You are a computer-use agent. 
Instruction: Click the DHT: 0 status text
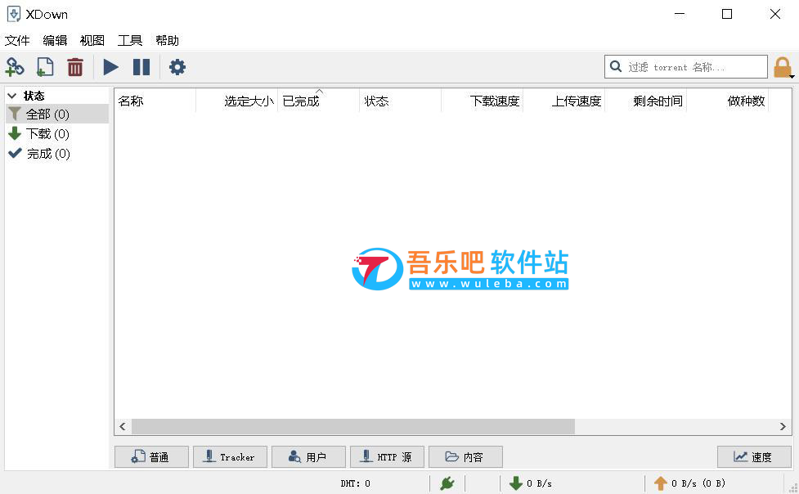tap(355, 483)
